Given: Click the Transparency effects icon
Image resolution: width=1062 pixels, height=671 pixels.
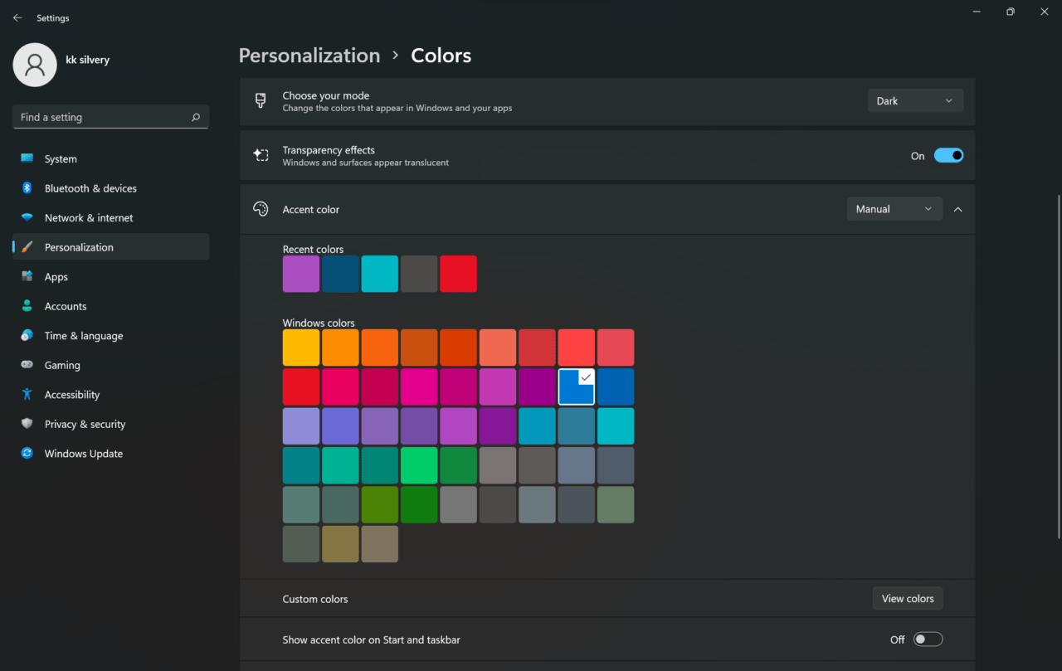Looking at the screenshot, I should pos(261,155).
